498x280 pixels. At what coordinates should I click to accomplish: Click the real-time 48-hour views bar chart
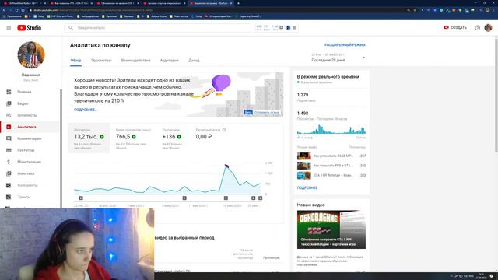(331, 129)
